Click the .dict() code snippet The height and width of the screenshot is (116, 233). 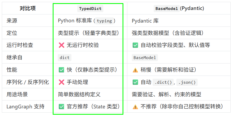click(163, 82)
